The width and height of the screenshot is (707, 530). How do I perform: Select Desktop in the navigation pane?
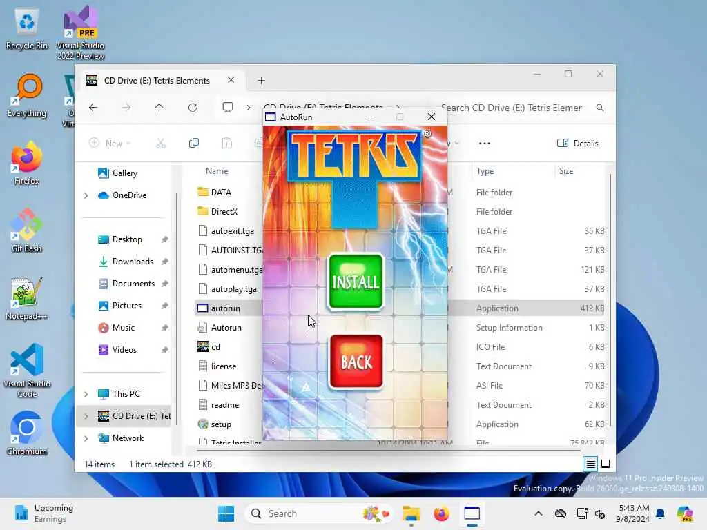pyautogui.click(x=127, y=239)
